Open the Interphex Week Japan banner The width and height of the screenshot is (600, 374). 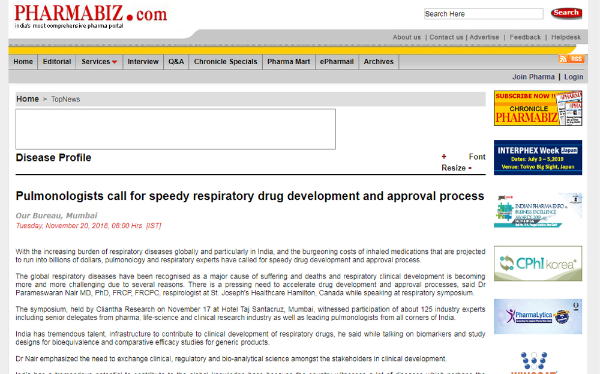(538, 158)
